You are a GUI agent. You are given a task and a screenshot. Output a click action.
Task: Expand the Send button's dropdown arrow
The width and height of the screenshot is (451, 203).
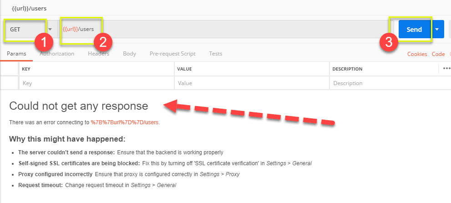(437, 29)
